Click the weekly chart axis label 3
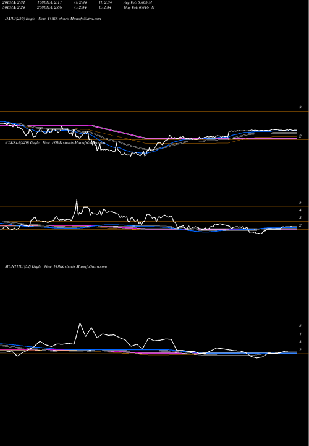The width and height of the screenshot is (309, 446). click(300, 218)
